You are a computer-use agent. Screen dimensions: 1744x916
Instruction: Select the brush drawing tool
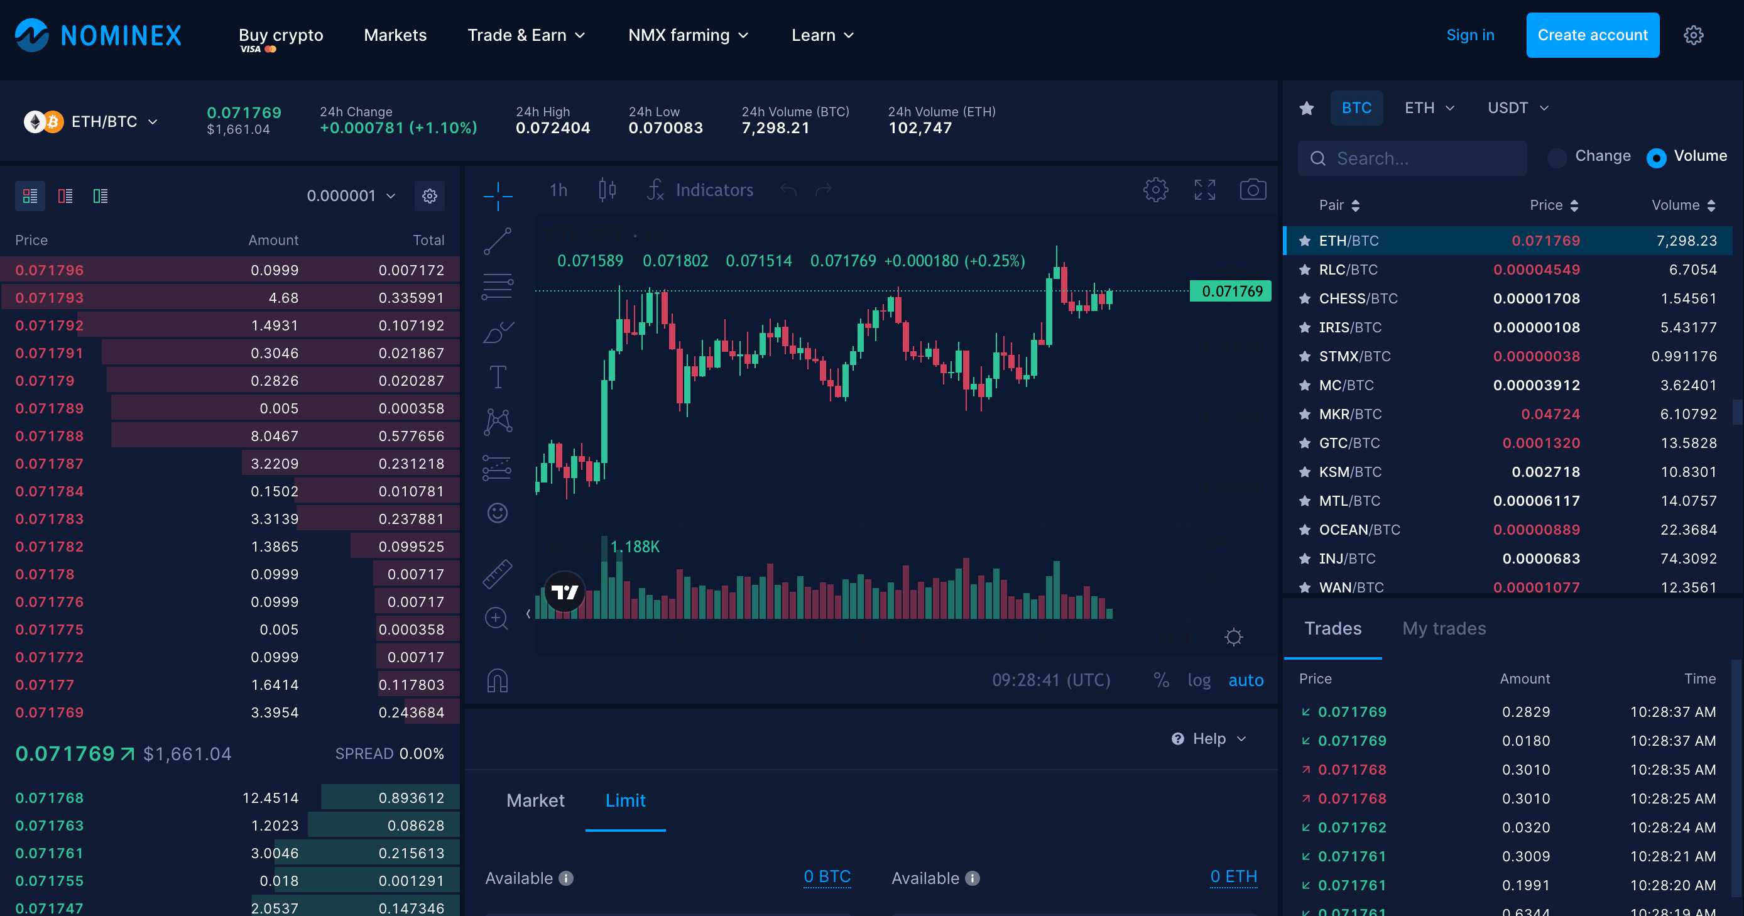[x=498, y=332]
